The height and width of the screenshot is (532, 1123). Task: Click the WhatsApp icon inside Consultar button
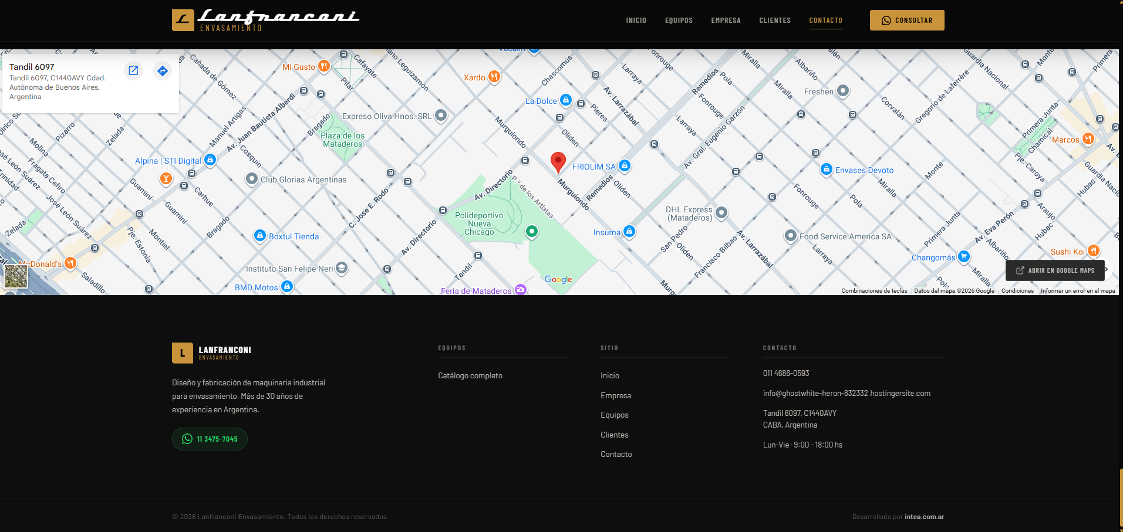pos(886,20)
